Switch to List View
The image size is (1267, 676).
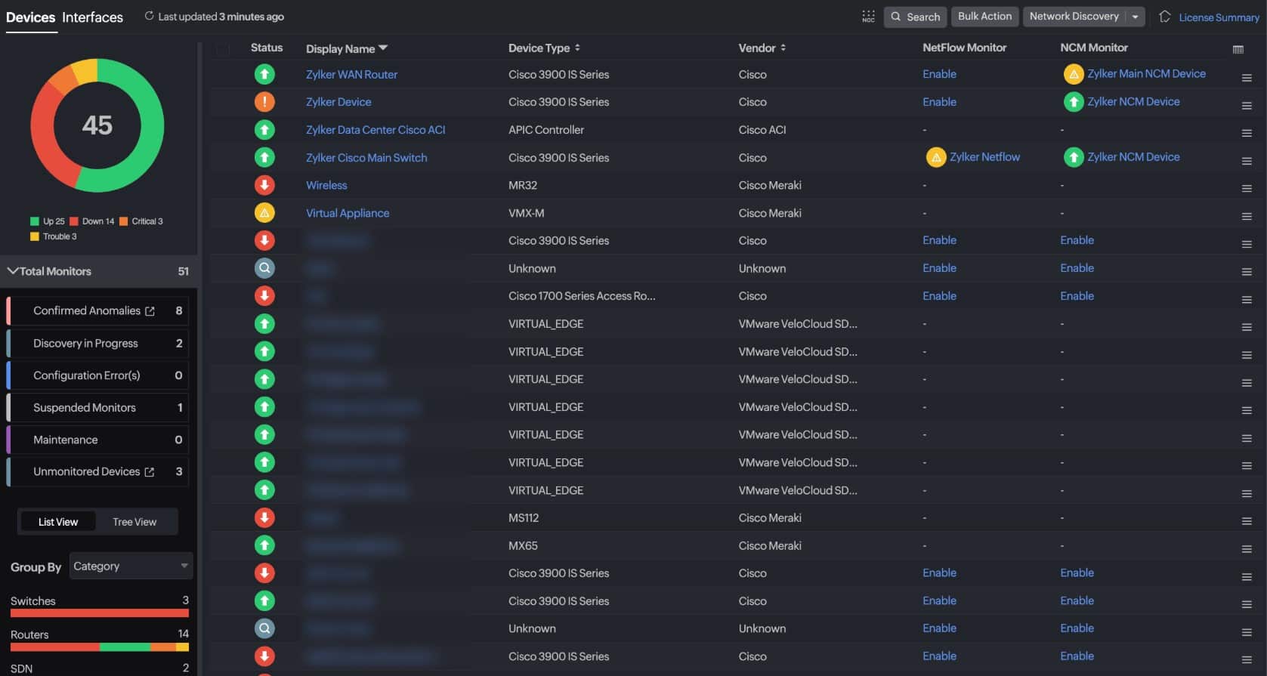(x=58, y=522)
